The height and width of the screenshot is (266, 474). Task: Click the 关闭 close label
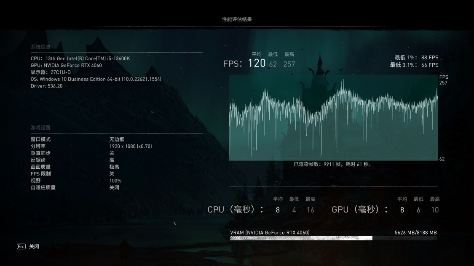pos(34,246)
